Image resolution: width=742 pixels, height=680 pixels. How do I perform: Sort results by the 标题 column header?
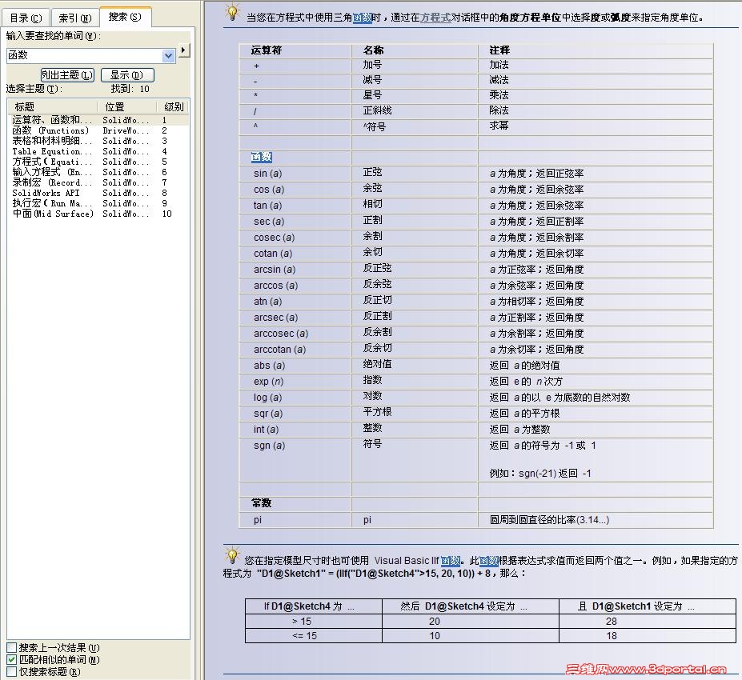point(52,107)
